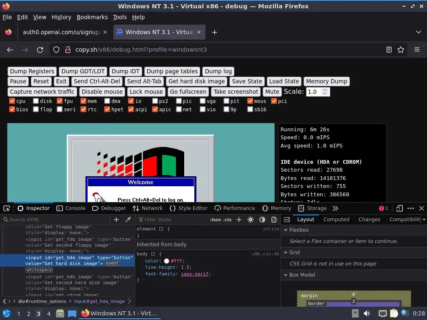The height and width of the screenshot is (320, 427).
Task: Click the Scale stepper arrows
Action: click(324, 92)
